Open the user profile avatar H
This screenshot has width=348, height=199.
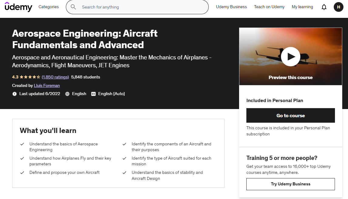point(339,7)
